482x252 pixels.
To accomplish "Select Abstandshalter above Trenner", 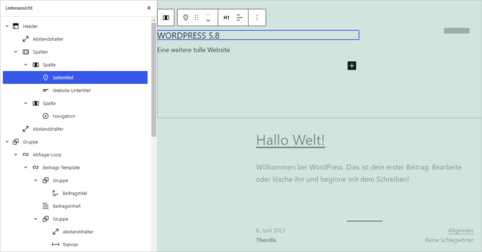I will pyautogui.click(x=78, y=232).
